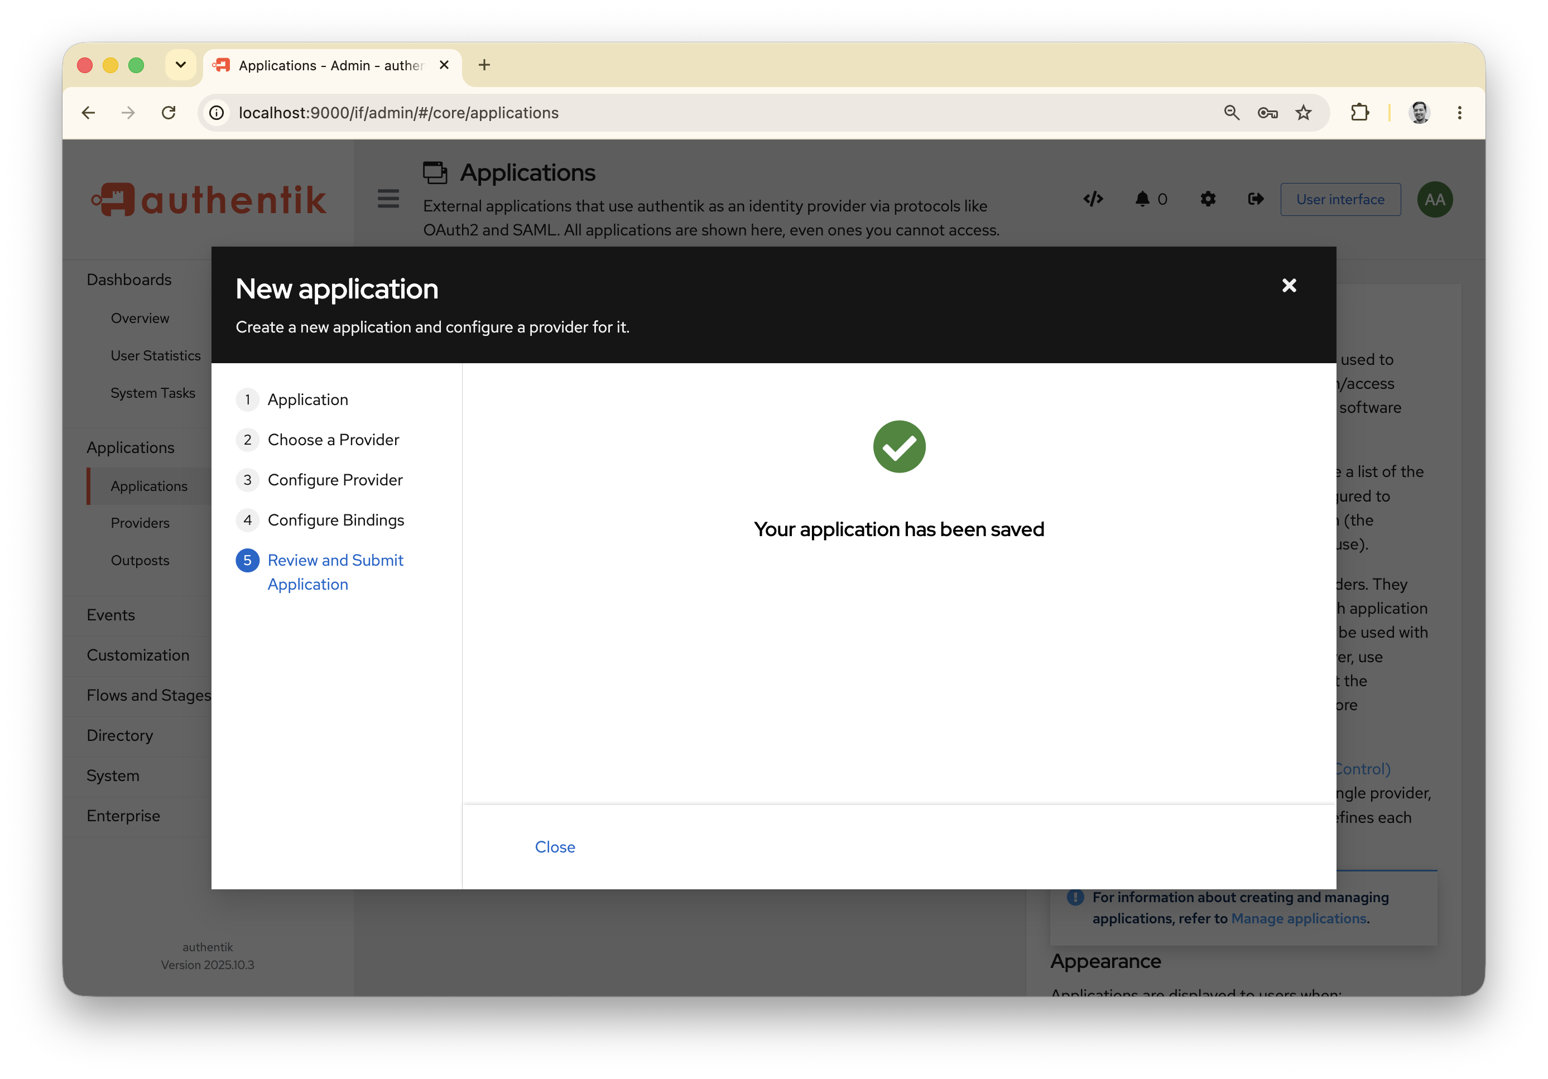Open the AA user avatar
The image size is (1548, 1079).
click(1434, 200)
